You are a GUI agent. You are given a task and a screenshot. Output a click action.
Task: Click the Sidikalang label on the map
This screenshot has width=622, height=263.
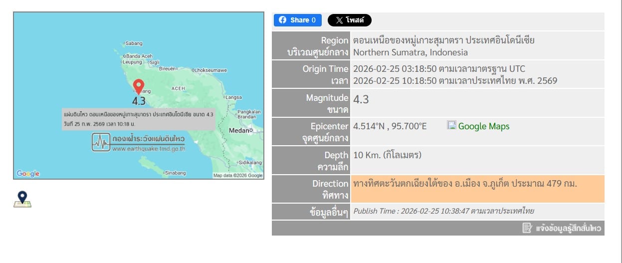coord(250,163)
